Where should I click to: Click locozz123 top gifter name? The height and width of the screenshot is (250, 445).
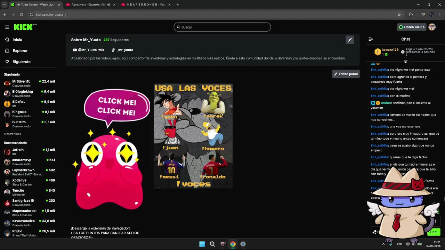point(390,50)
